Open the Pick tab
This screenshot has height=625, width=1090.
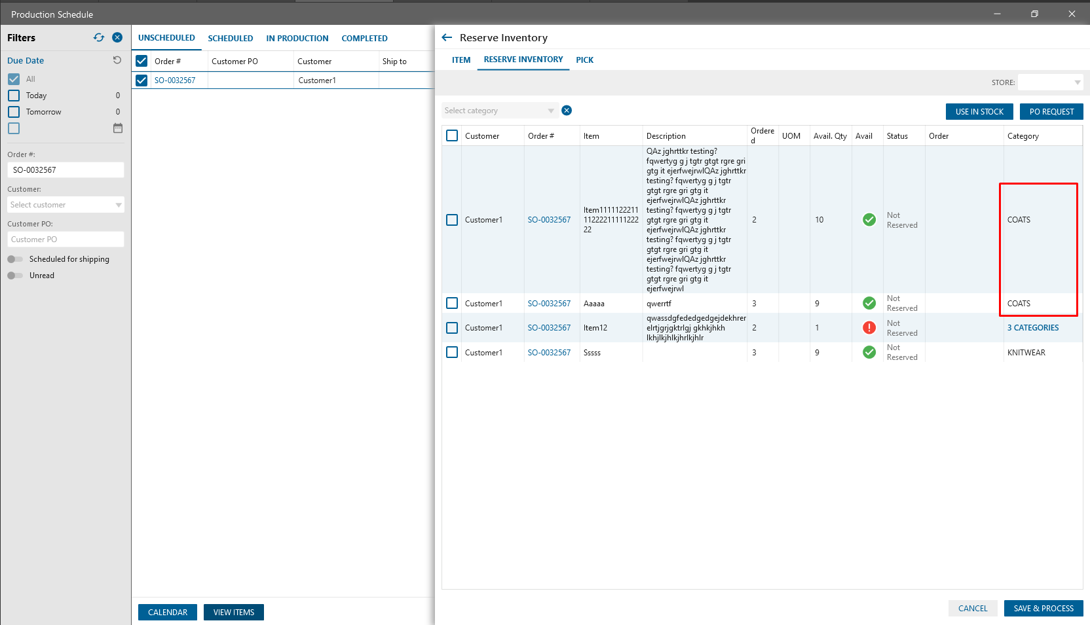(x=585, y=60)
